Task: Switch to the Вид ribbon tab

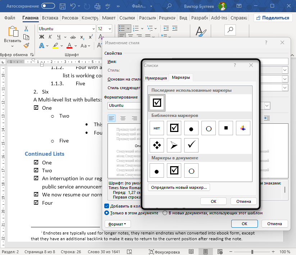Action: (183, 18)
